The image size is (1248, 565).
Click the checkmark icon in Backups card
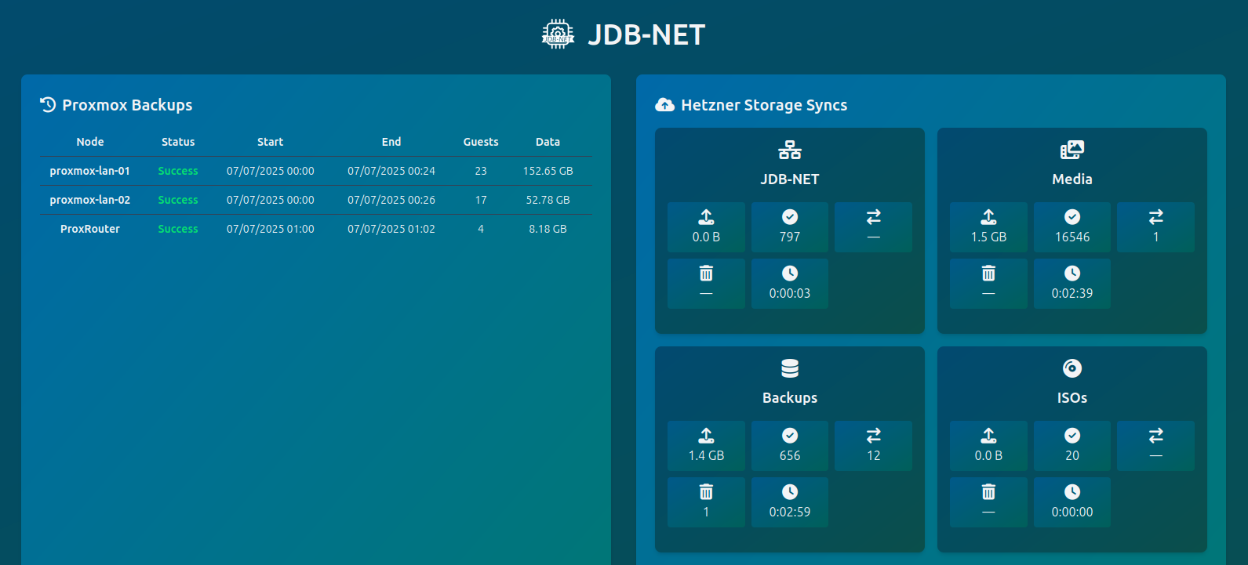click(790, 435)
